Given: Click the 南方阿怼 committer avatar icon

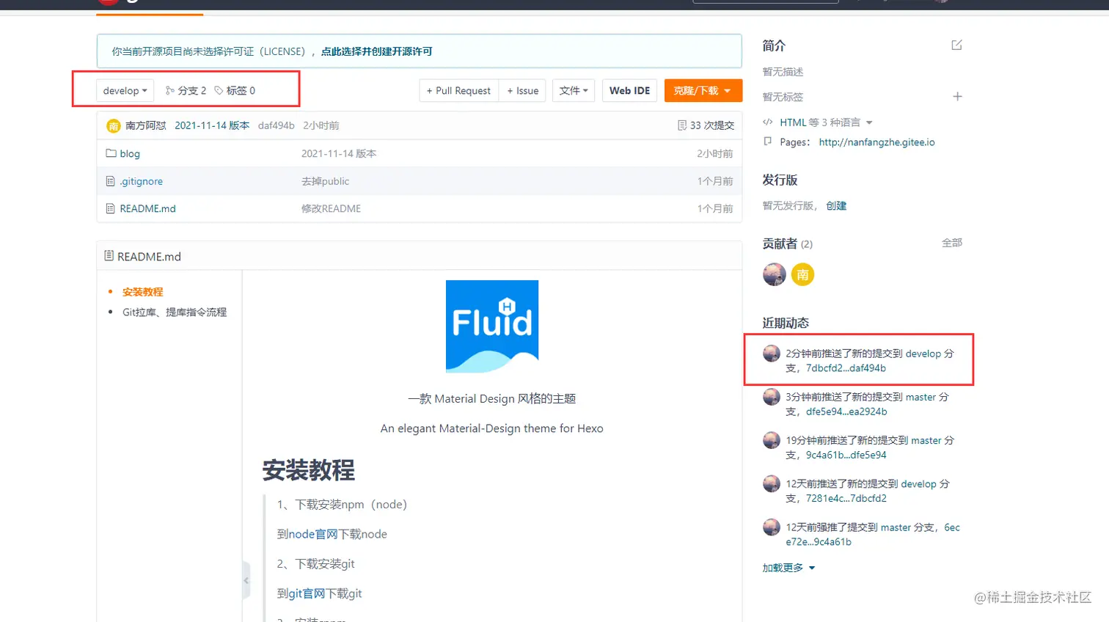Looking at the screenshot, I should pyautogui.click(x=114, y=126).
